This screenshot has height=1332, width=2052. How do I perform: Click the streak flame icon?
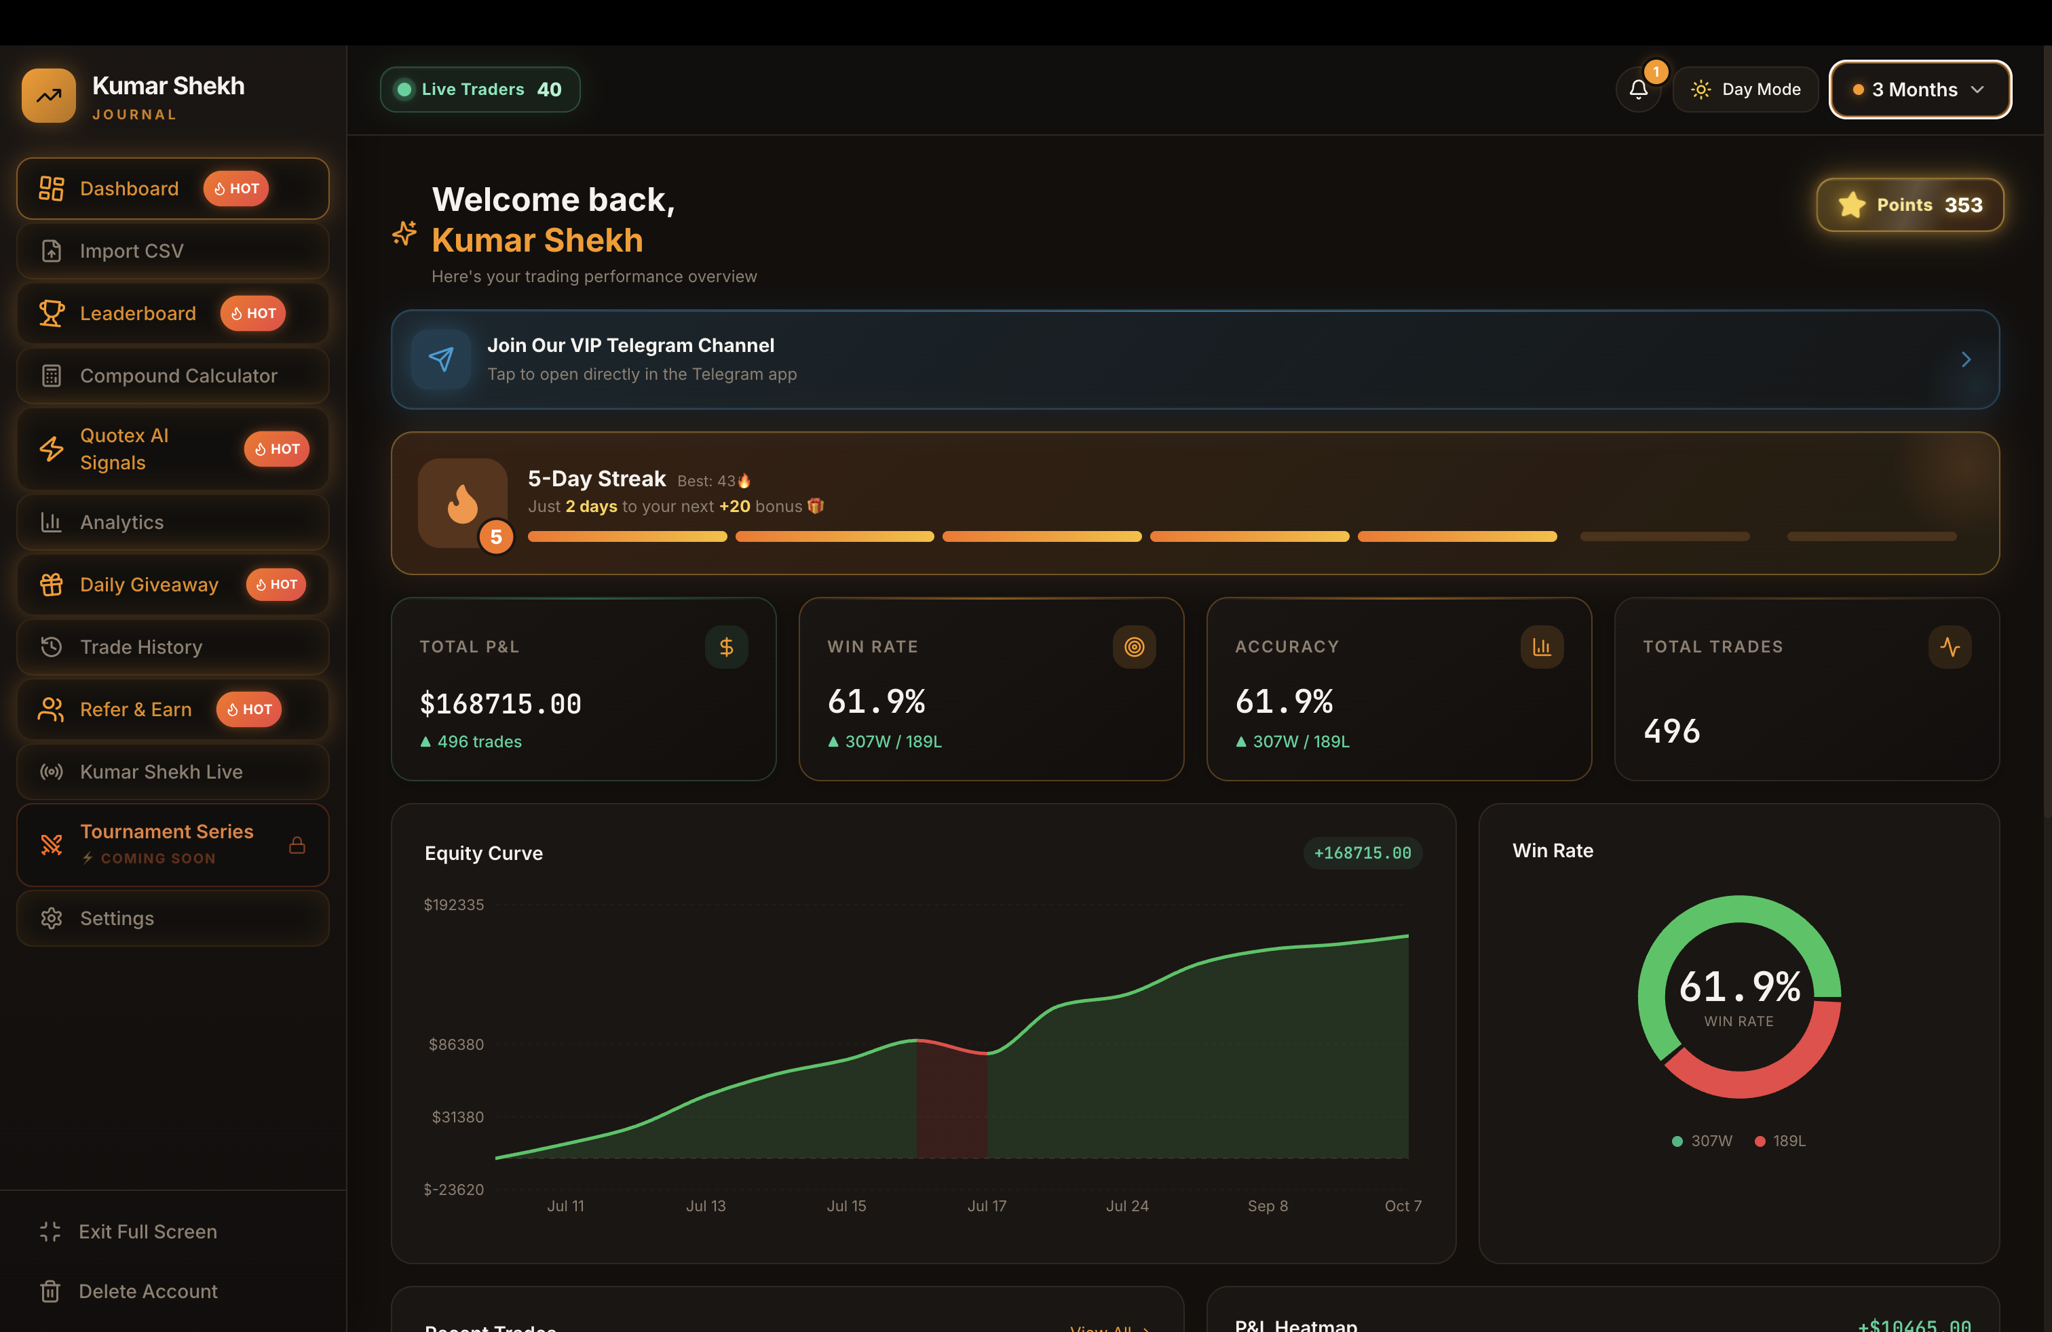(463, 503)
